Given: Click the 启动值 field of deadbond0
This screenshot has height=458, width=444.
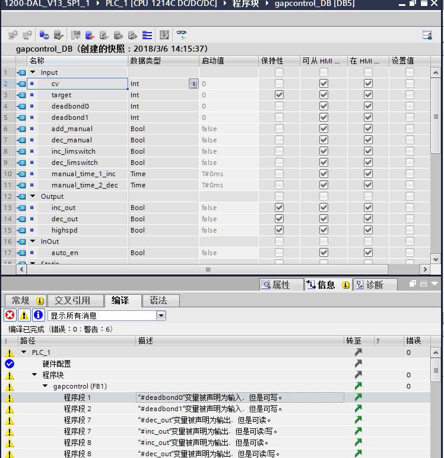Looking at the screenshot, I should click(229, 106).
